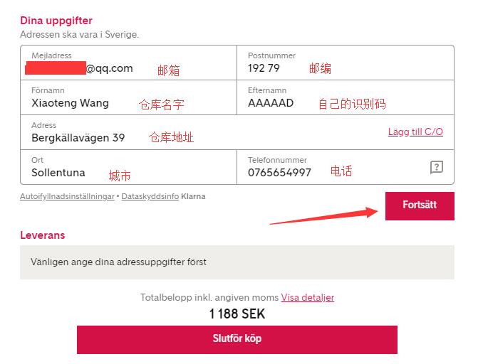Image resolution: width=483 pixels, height=364 pixels.
Task: Open the Visa detaljer link
Action: tap(308, 297)
